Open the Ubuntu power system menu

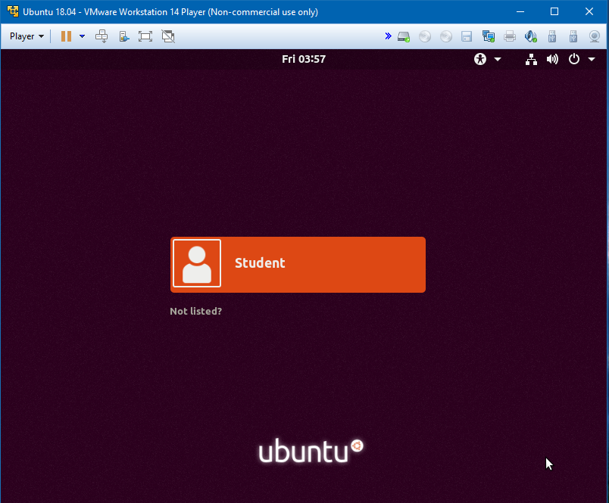click(581, 59)
